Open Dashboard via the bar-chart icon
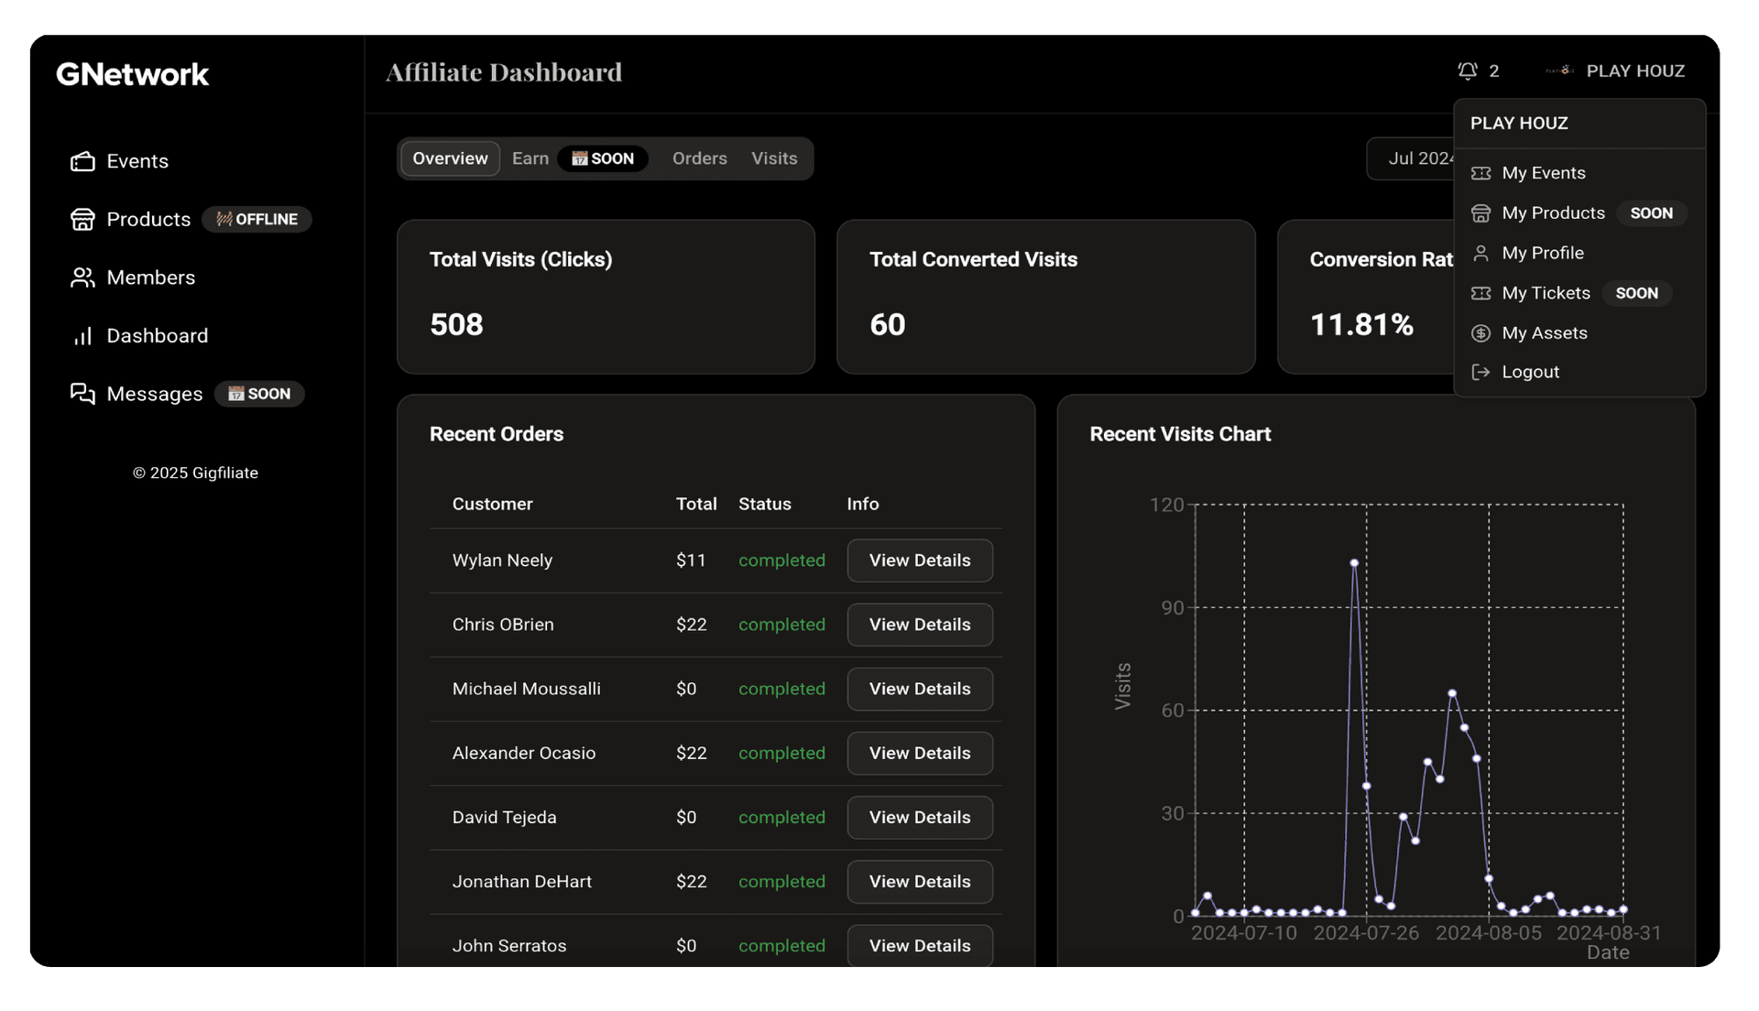The height and width of the screenshot is (1011, 1759). (x=83, y=336)
